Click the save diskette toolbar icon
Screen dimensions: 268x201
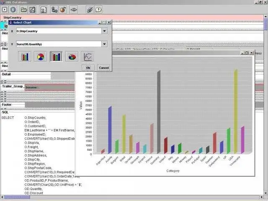pos(32,10)
